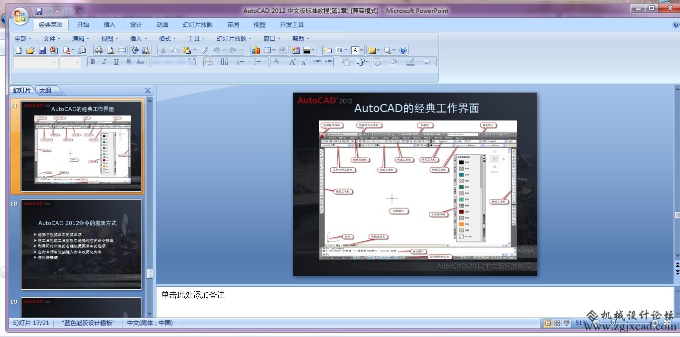Open the help question mark icon
The width and height of the screenshot is (680, 337).
[x=404, y=50]
